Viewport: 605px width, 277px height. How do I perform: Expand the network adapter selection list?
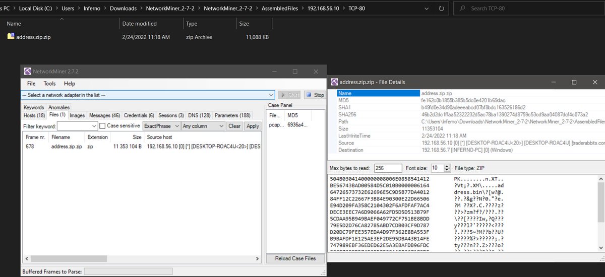pyautogui.click(x=271, y=95)
